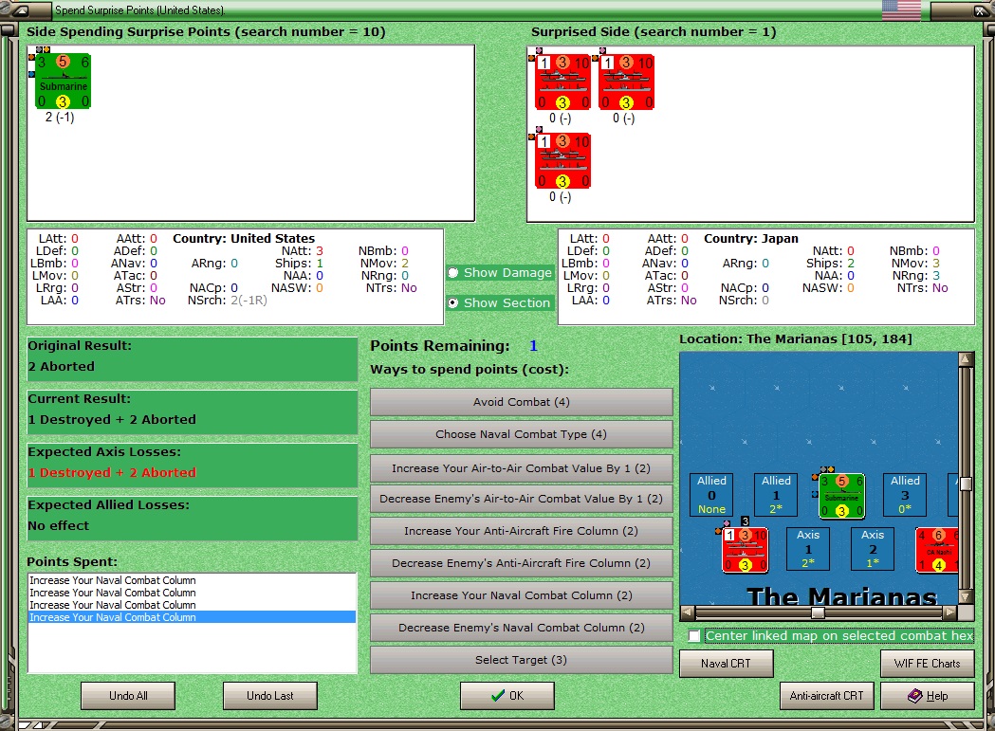The width and height of the screenshot is (995, 731).
Task: Click the Undo Last button
Action: (x=270, y=696)
